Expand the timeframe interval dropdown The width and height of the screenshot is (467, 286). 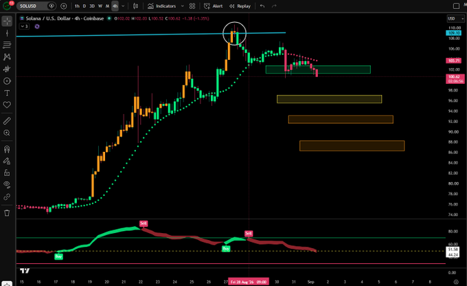pyautogui.click(x=123, y=6)
